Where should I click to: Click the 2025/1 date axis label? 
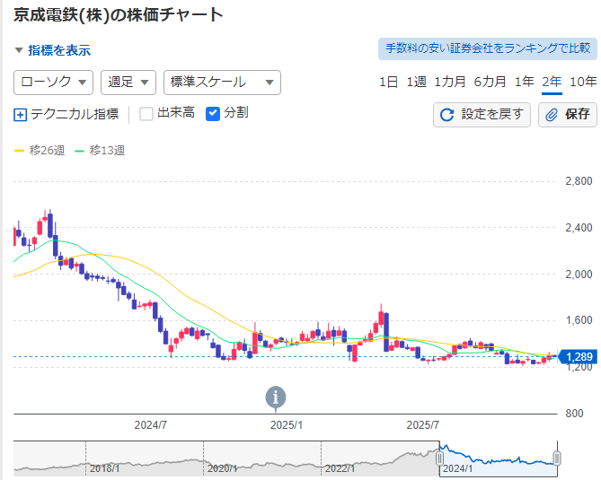(287, 425)
